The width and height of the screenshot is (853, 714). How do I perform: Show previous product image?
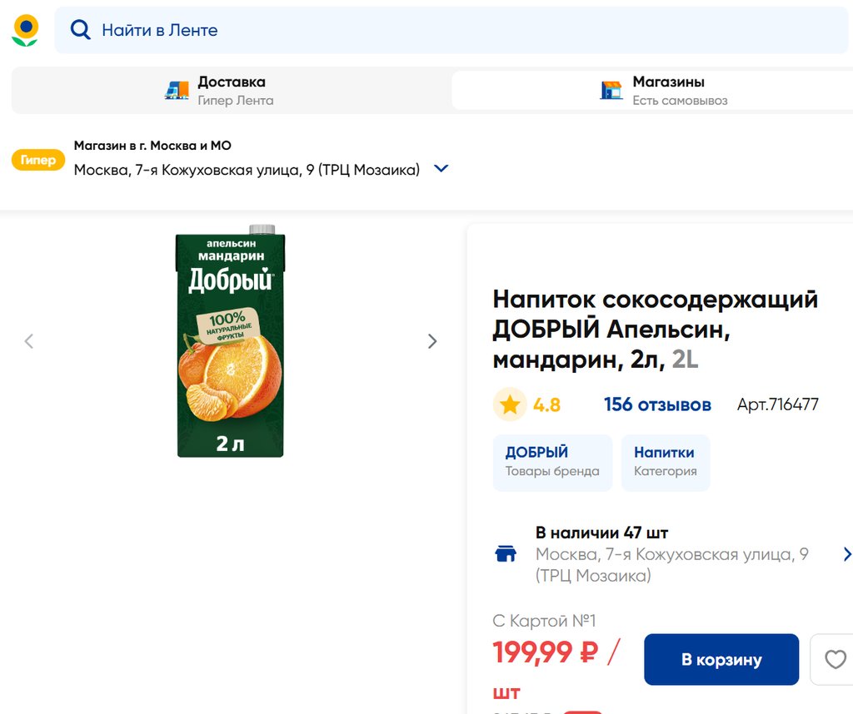point(29,341)
